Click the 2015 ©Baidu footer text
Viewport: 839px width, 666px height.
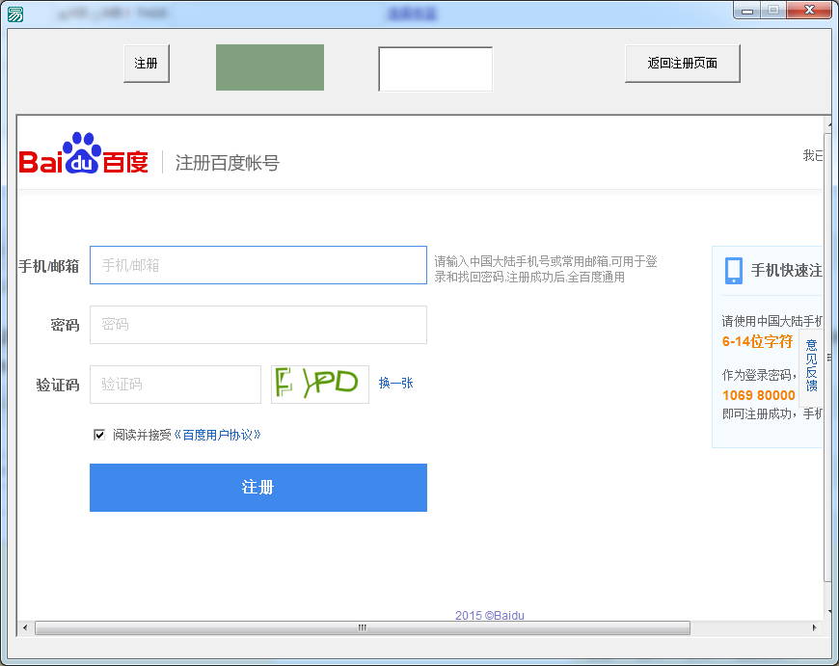click(490, 615)
